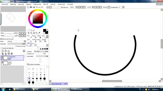The image size is (163, 91).
Task: Pick brush size 20 preset
Action: (x=45, y=79)
